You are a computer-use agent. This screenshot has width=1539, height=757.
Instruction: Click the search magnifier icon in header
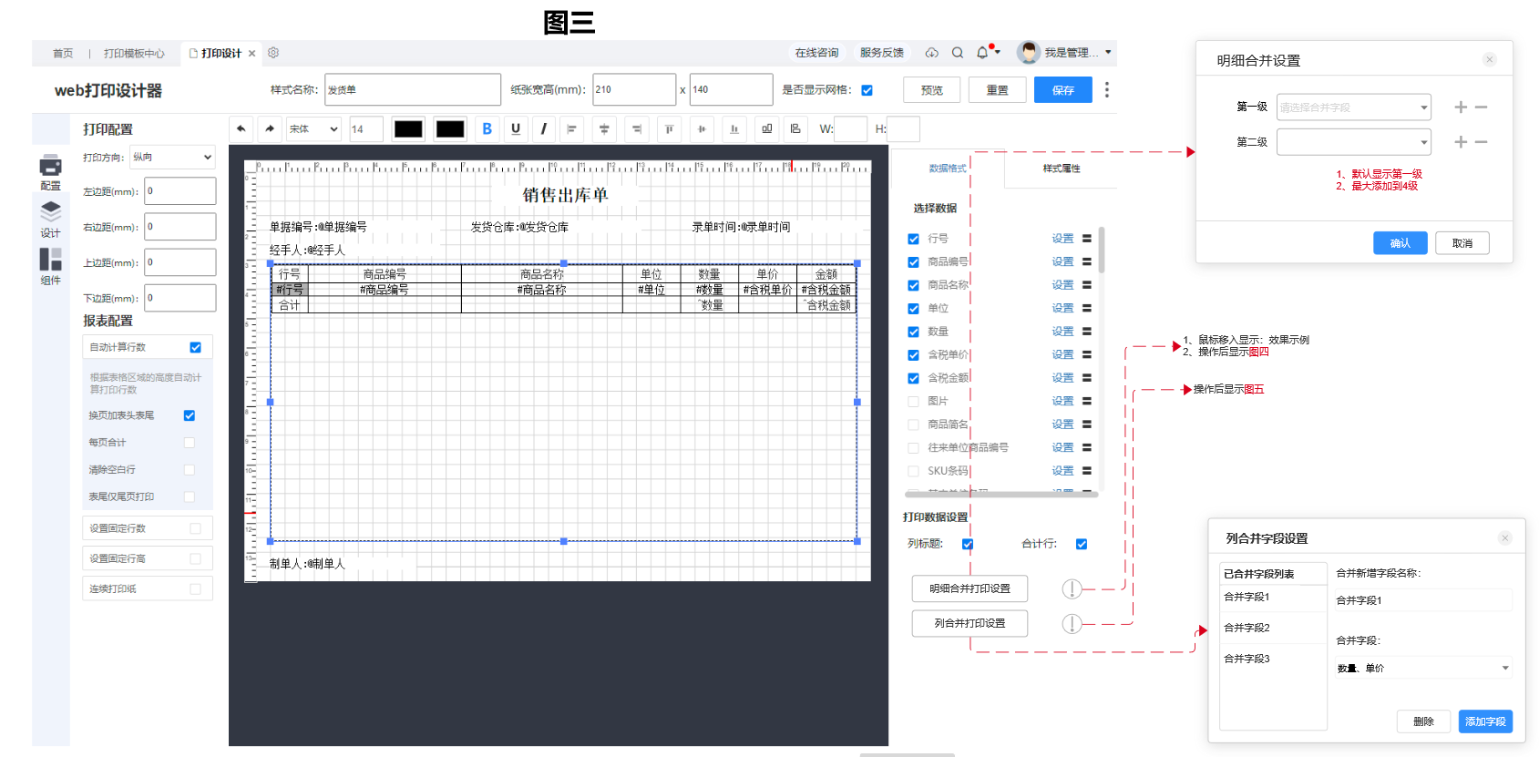(958, 53)
